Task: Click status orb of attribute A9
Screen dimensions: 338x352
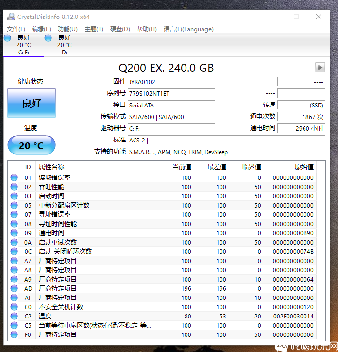Action: (x=14, y=279)
